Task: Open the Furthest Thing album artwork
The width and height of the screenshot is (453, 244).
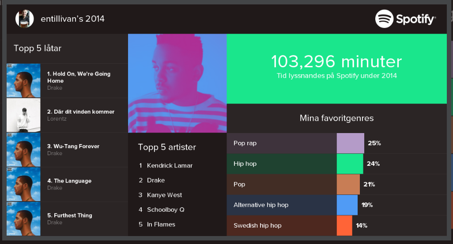Action: pos(23,218)
